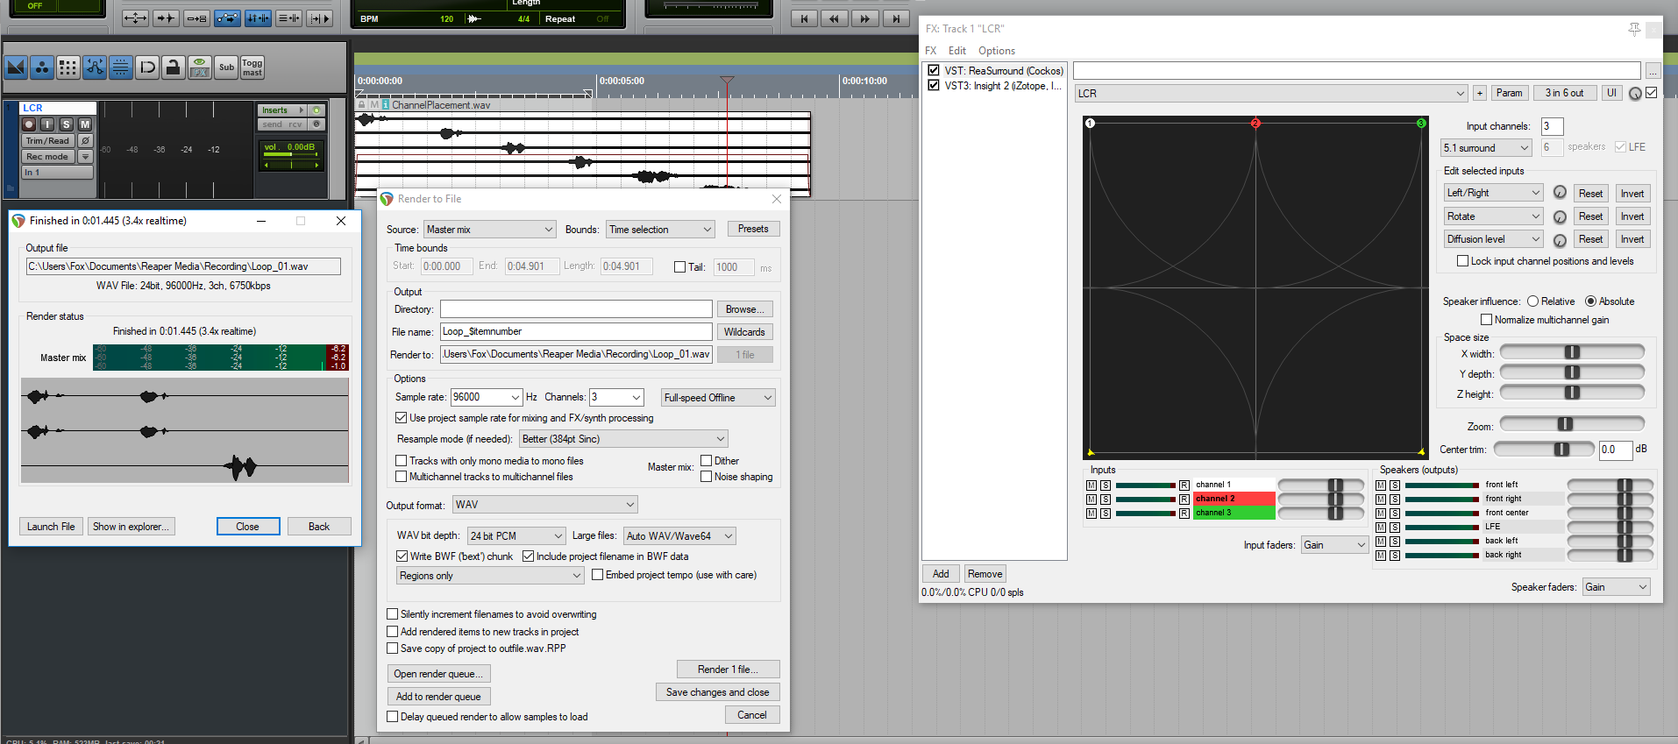
Task: Jump to project start with transport button
Action: [x=804, y=18]
